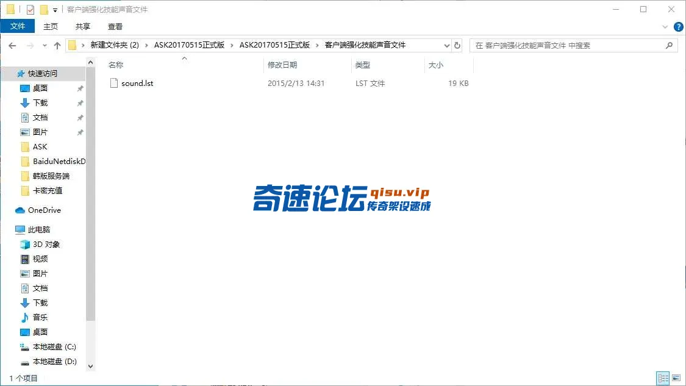Select first ASK20170515正式版 breadcrumb segment
This screenshot has width=686, height=386.
point(189,45)
